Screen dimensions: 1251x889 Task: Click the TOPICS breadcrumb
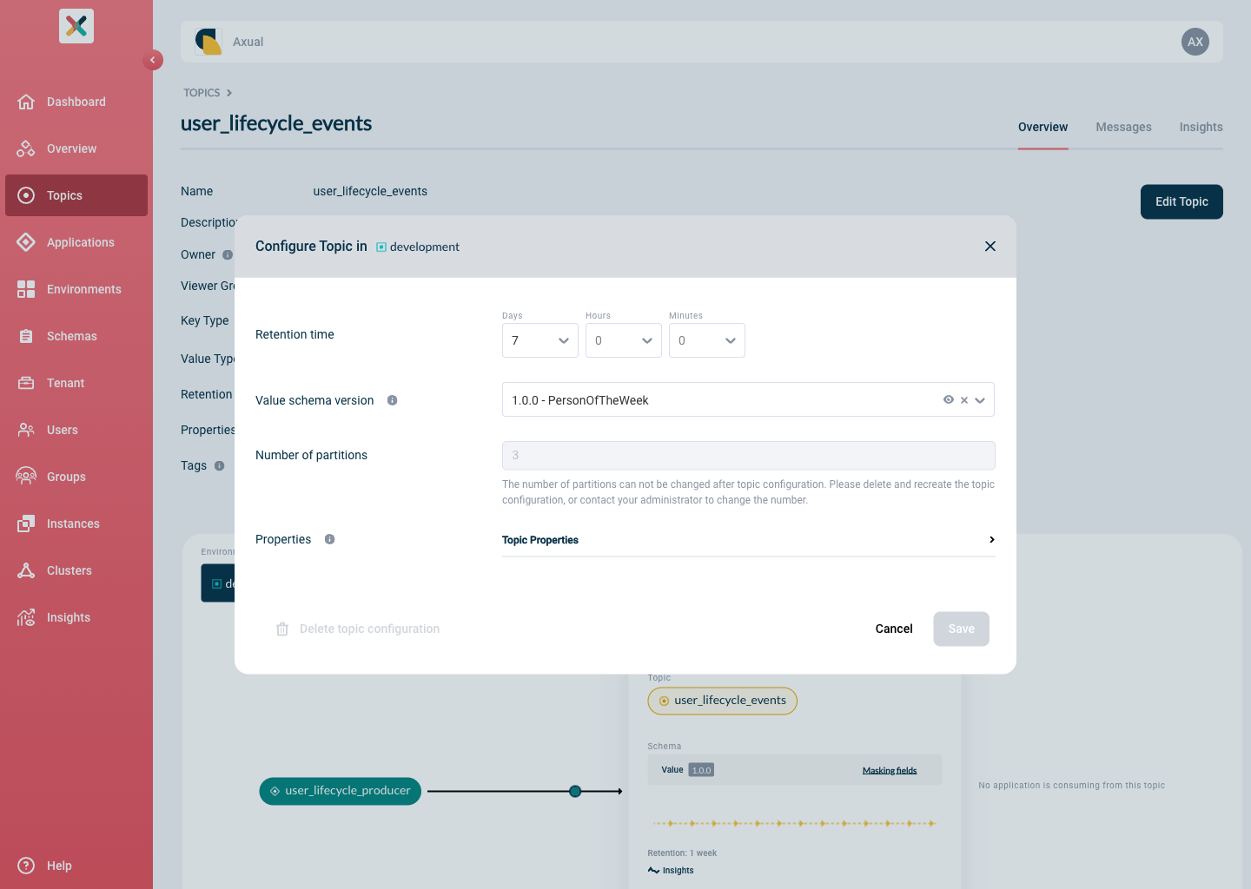point(202,93)
